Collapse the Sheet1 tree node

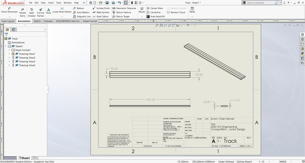pos(6,46)
